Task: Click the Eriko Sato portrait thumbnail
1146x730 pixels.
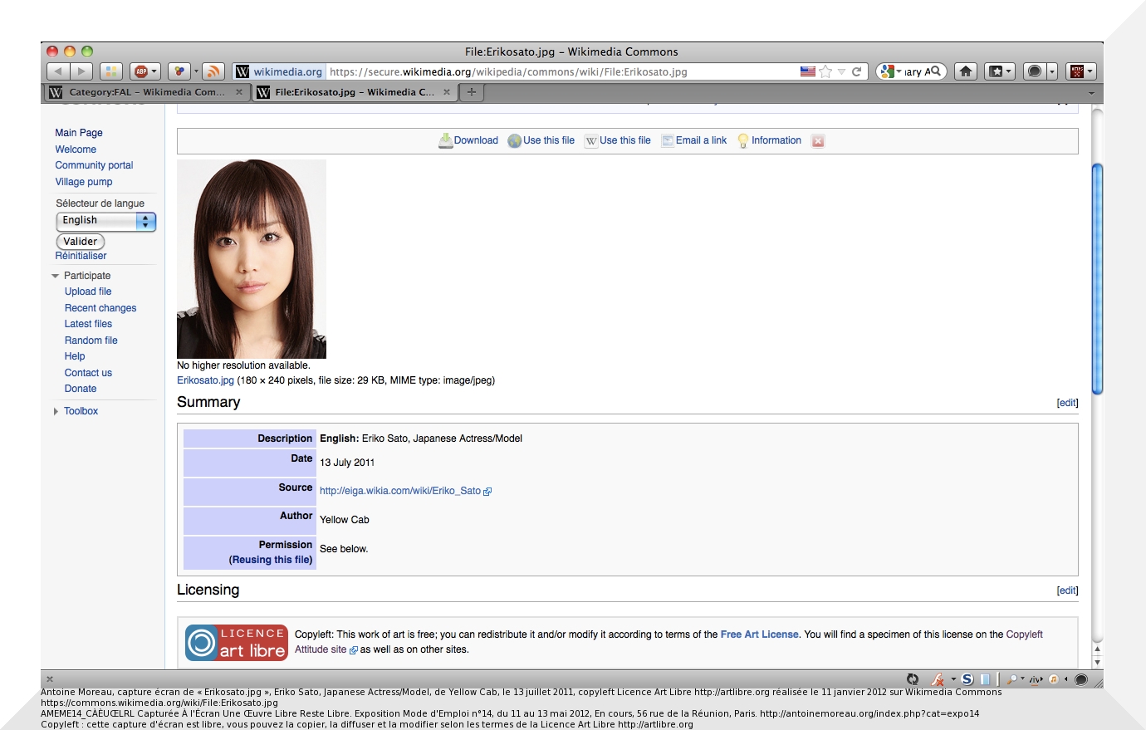Action: pos(252,259)
